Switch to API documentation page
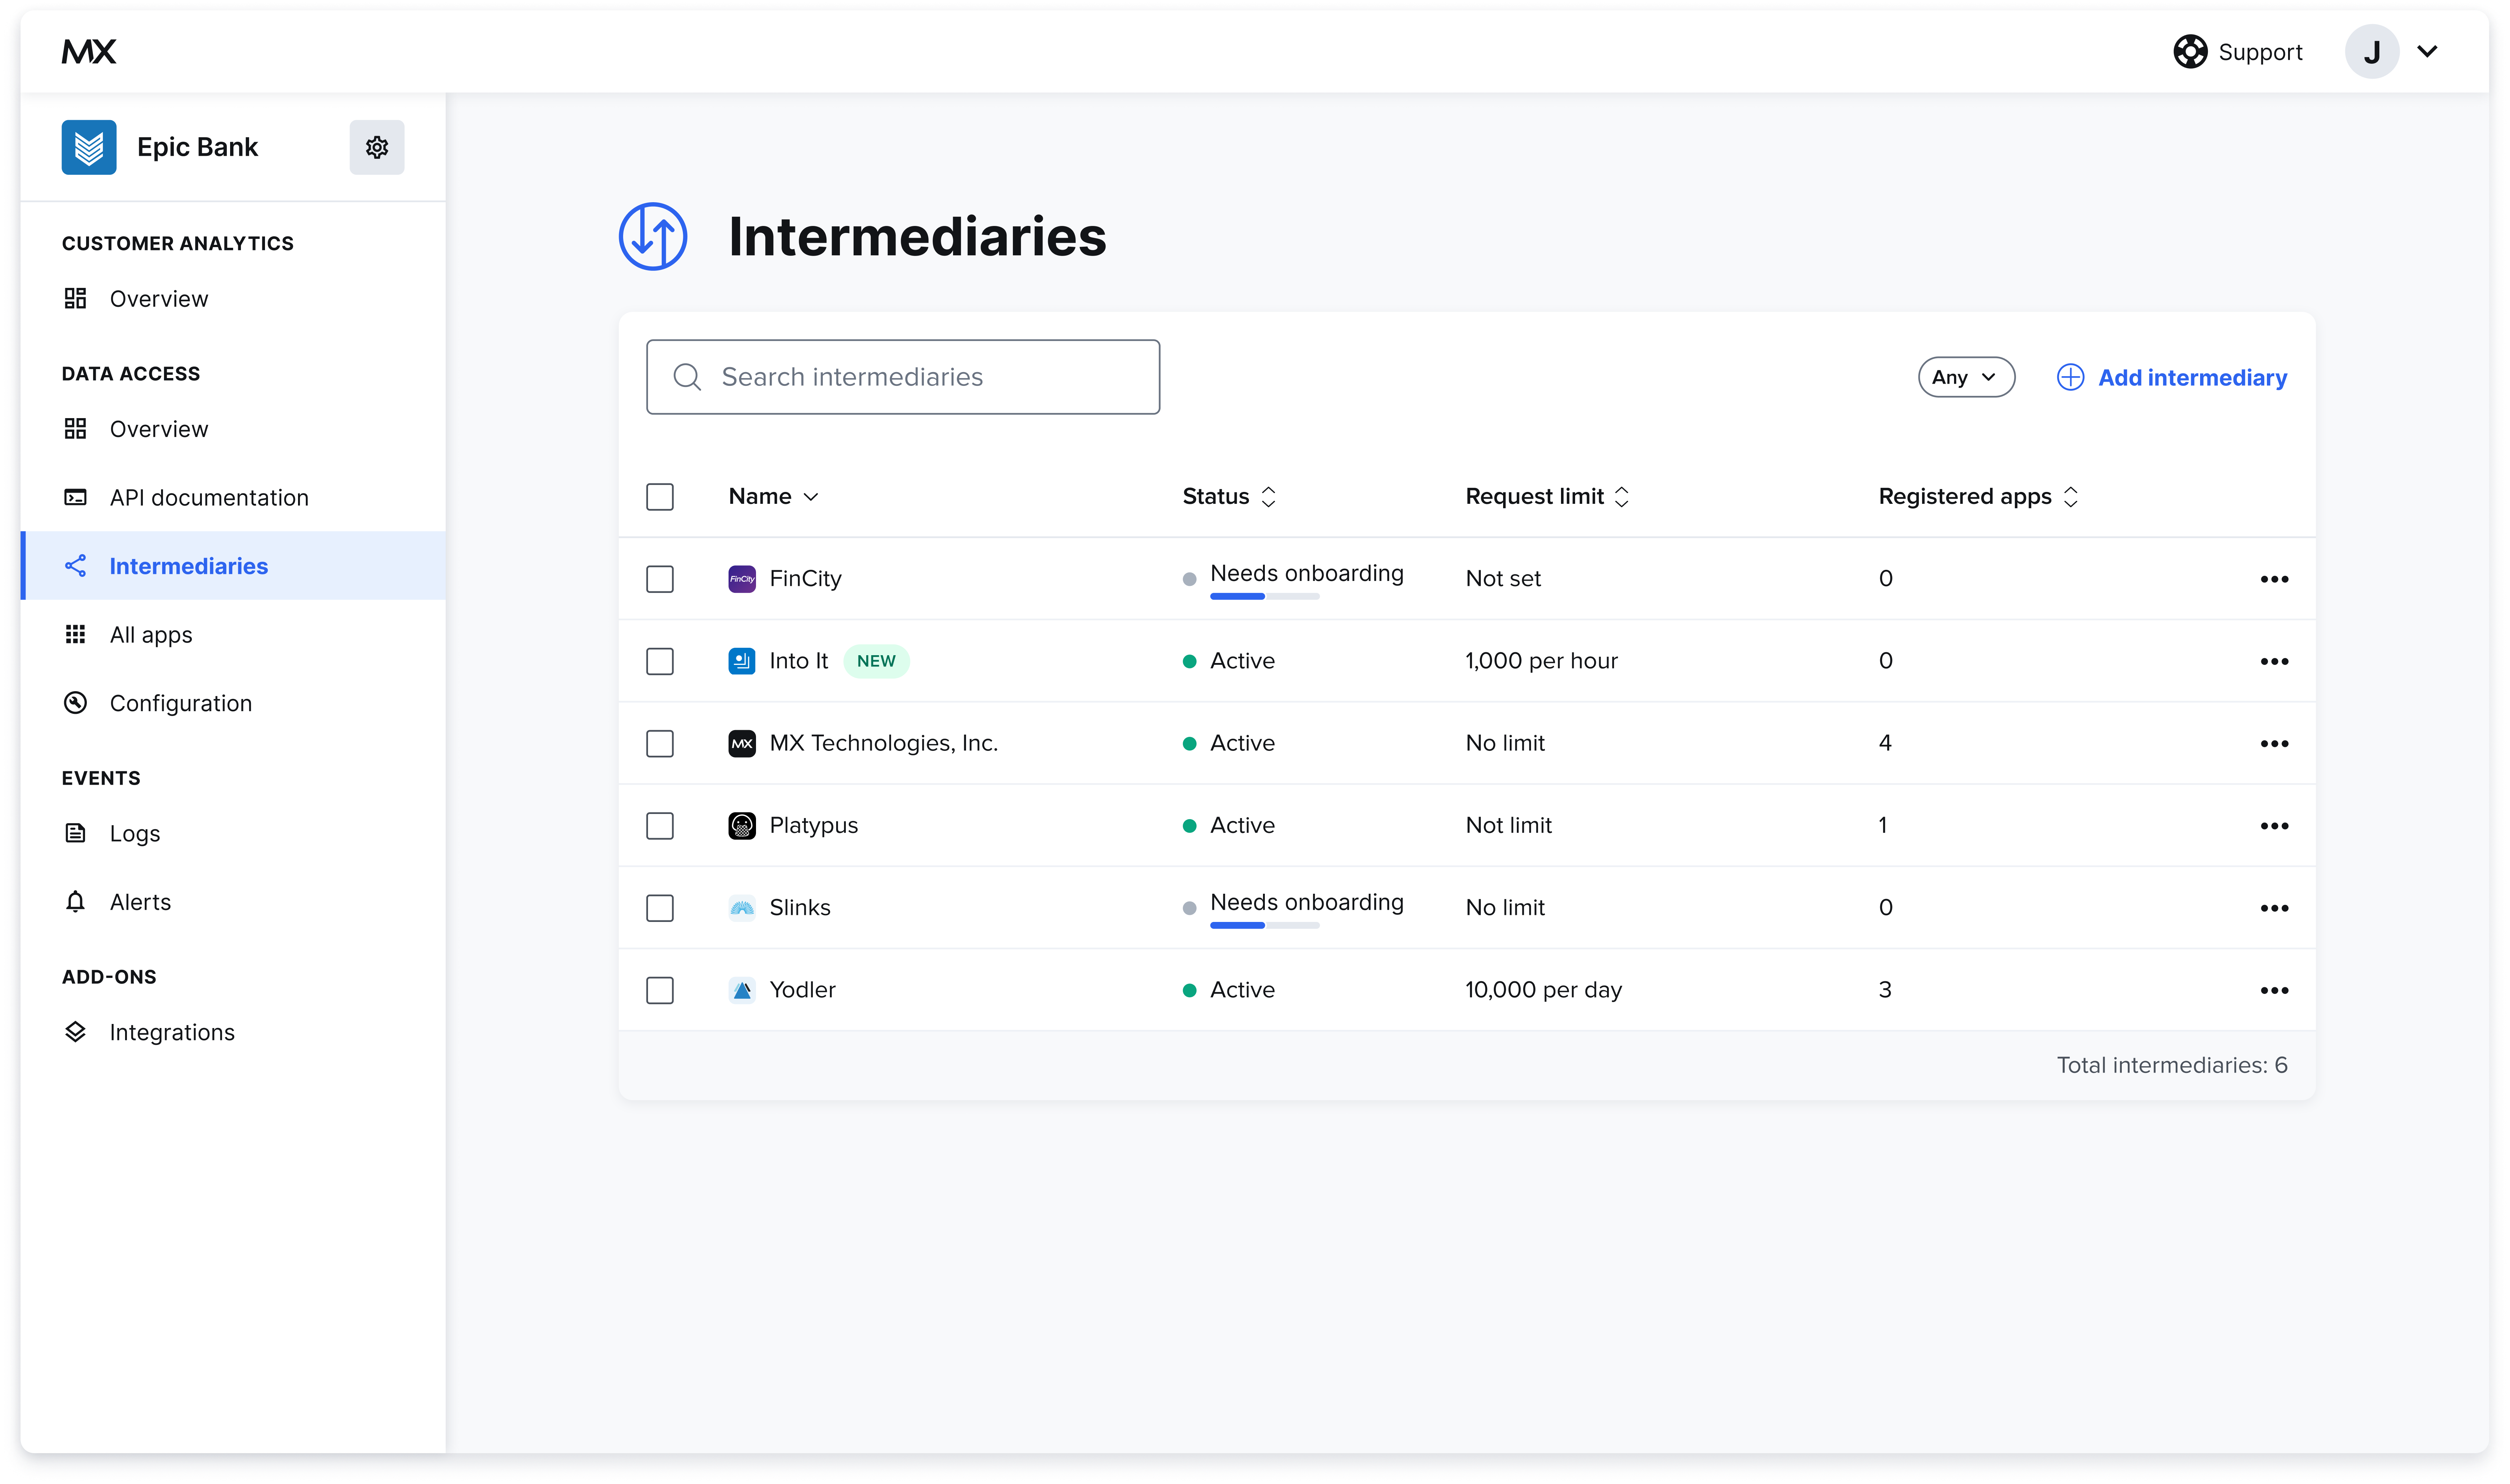Image resolution: width=2510 pixels, height=1484 pixels. [208, 497]
